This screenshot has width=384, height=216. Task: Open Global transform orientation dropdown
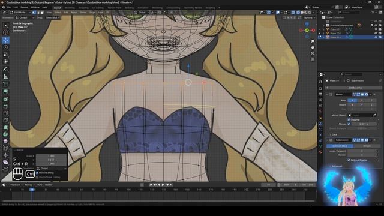(x=142, y=12)
